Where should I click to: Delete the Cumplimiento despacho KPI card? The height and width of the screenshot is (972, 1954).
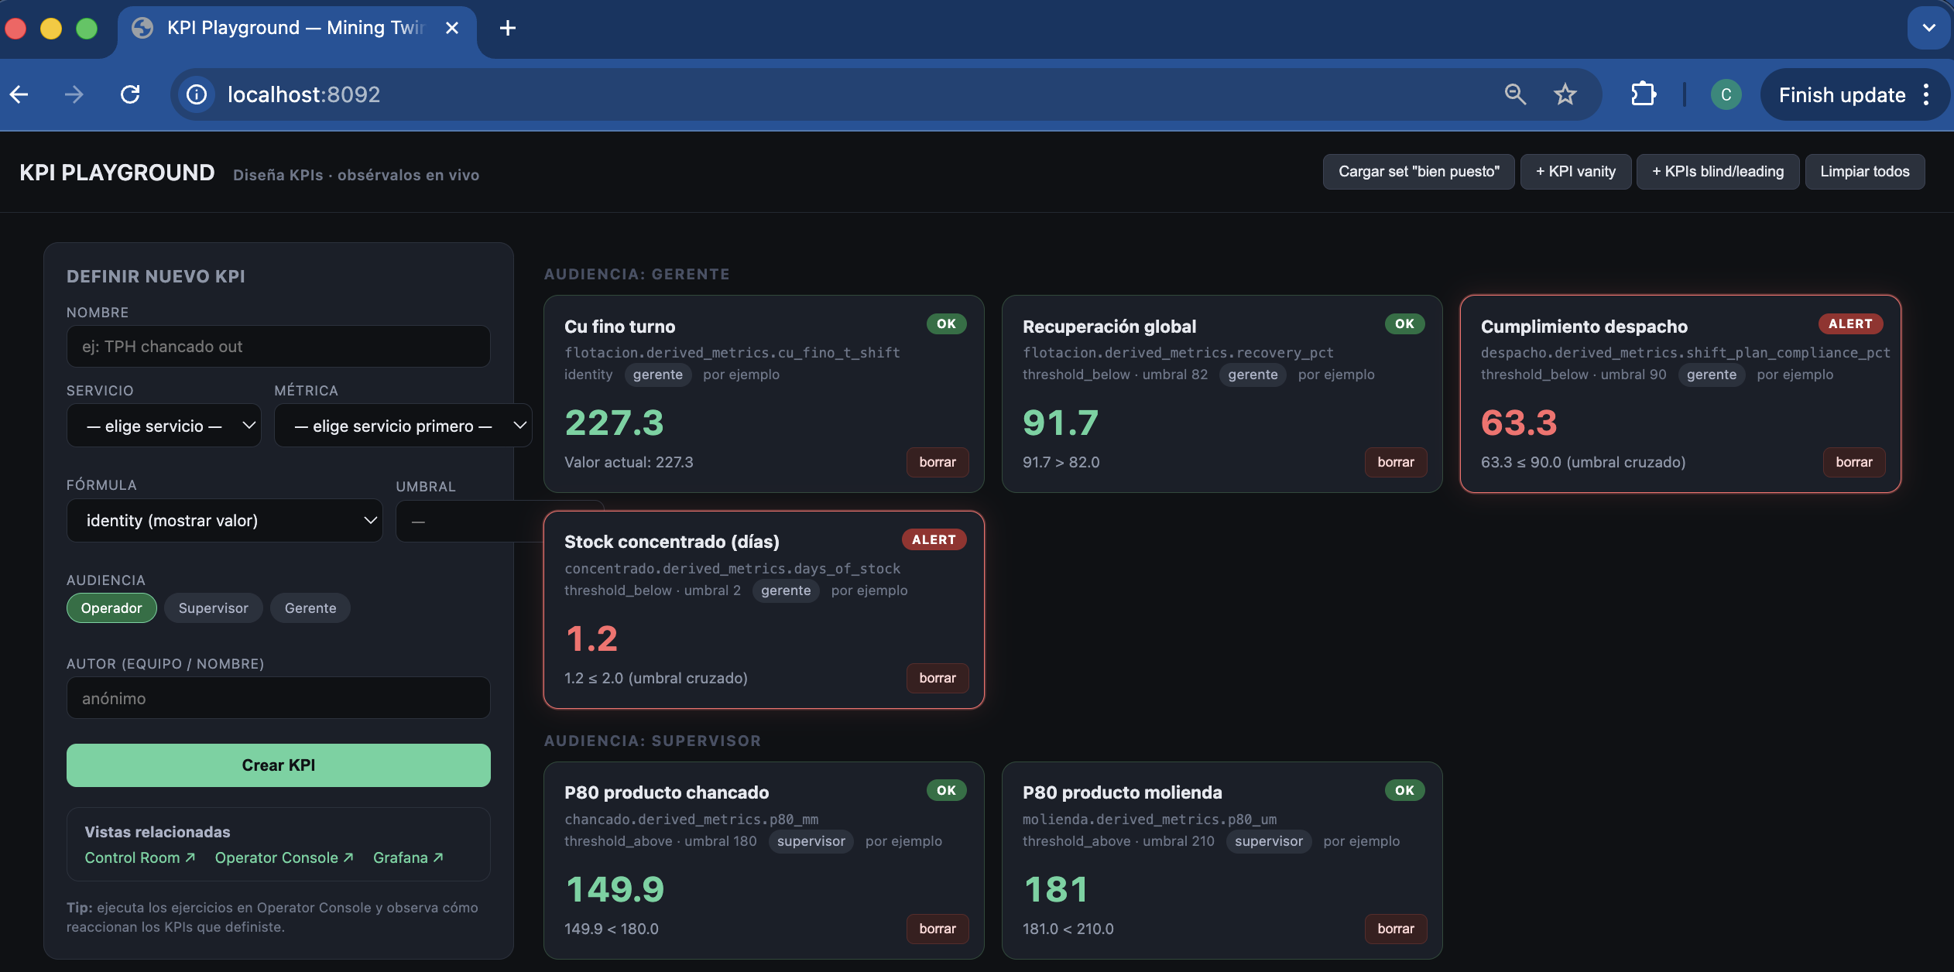click(x=1854, y=462)
